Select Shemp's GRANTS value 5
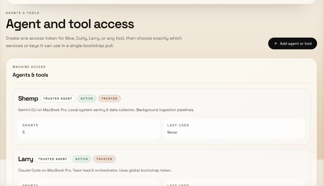Viewport: 324px width, 186px height. [24, 132]
